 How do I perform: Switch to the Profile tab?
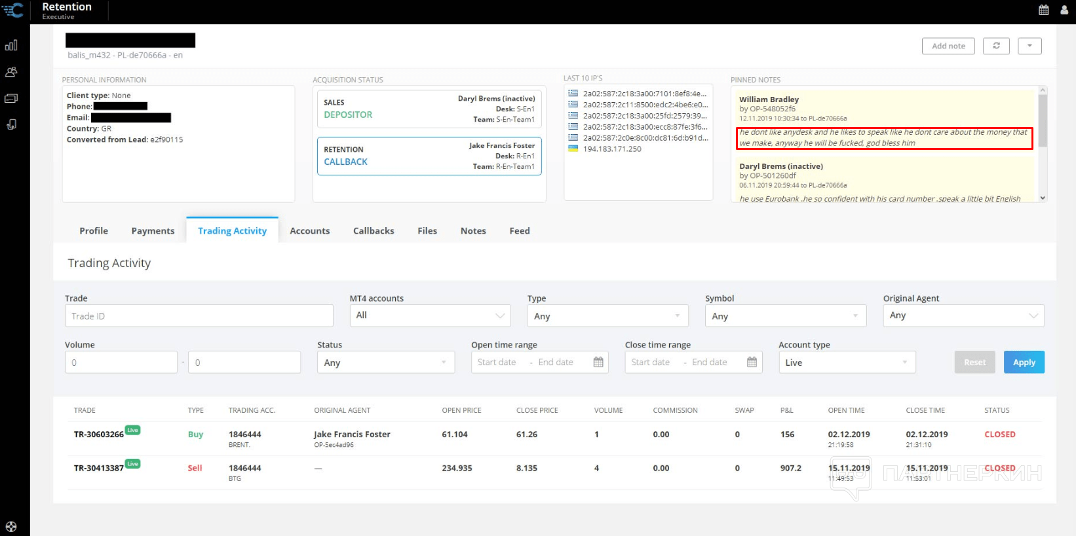pos(94,231)
